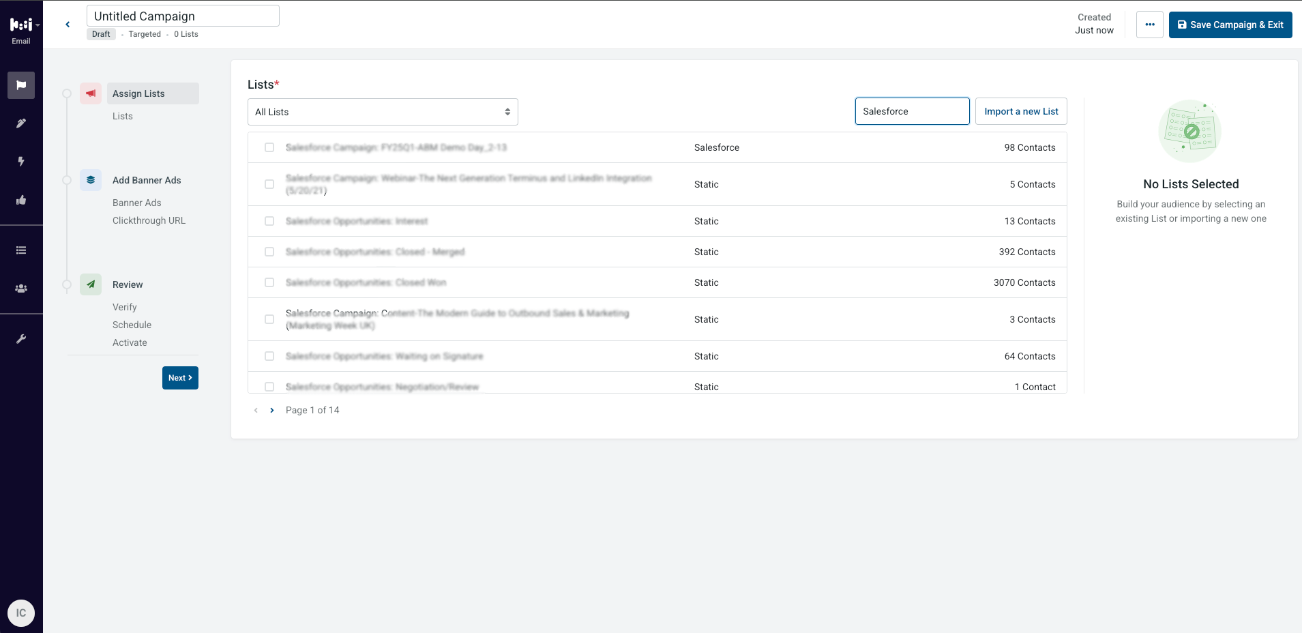The image size is (1302, 633).
Task: Open the flag Campaigns sidebar icon
Action: point(21,85)
